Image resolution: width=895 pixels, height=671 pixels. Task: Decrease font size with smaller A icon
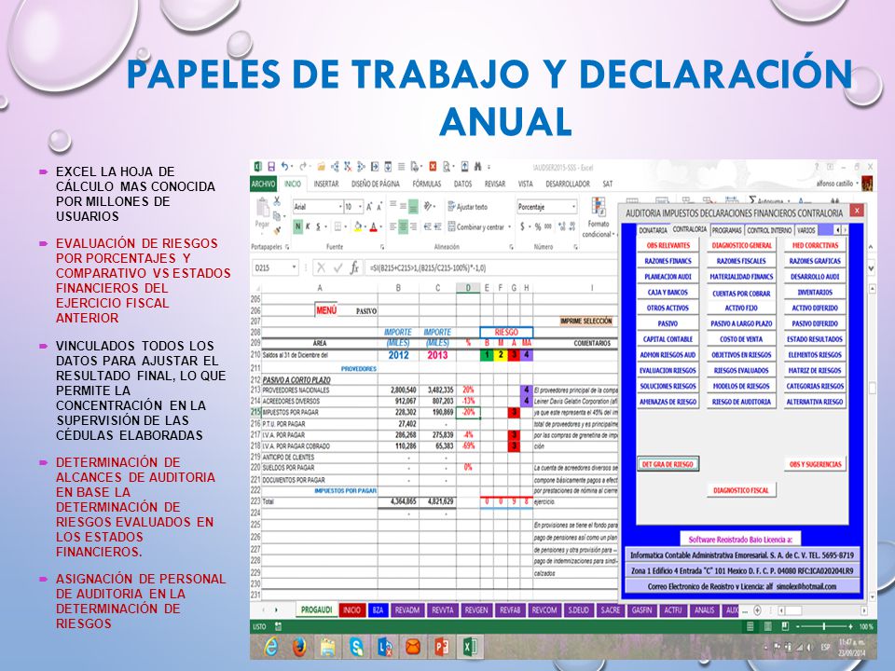[x=379, y=207]
